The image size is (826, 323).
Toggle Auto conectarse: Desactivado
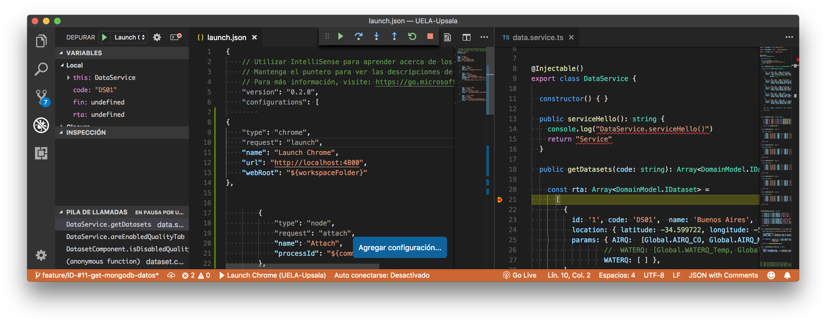pyautogui.click(x=382, y=275)
